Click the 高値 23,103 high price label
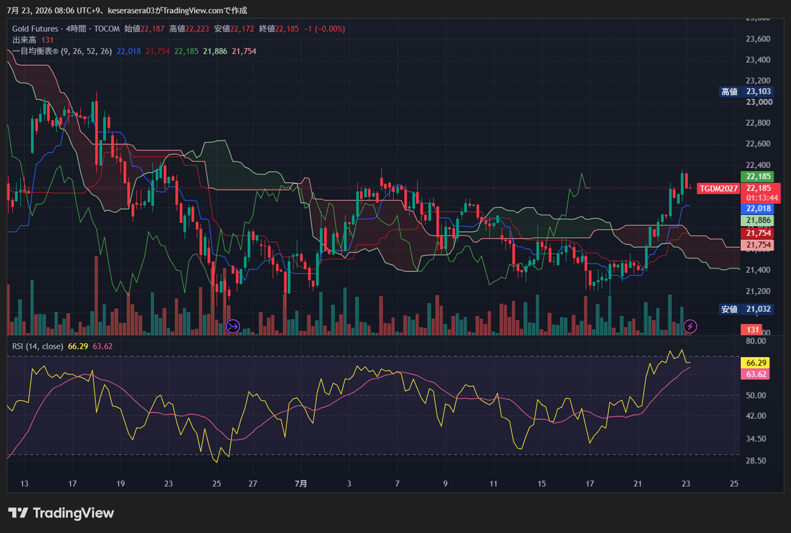The image size is (791, 533). (x=746, y=91)
